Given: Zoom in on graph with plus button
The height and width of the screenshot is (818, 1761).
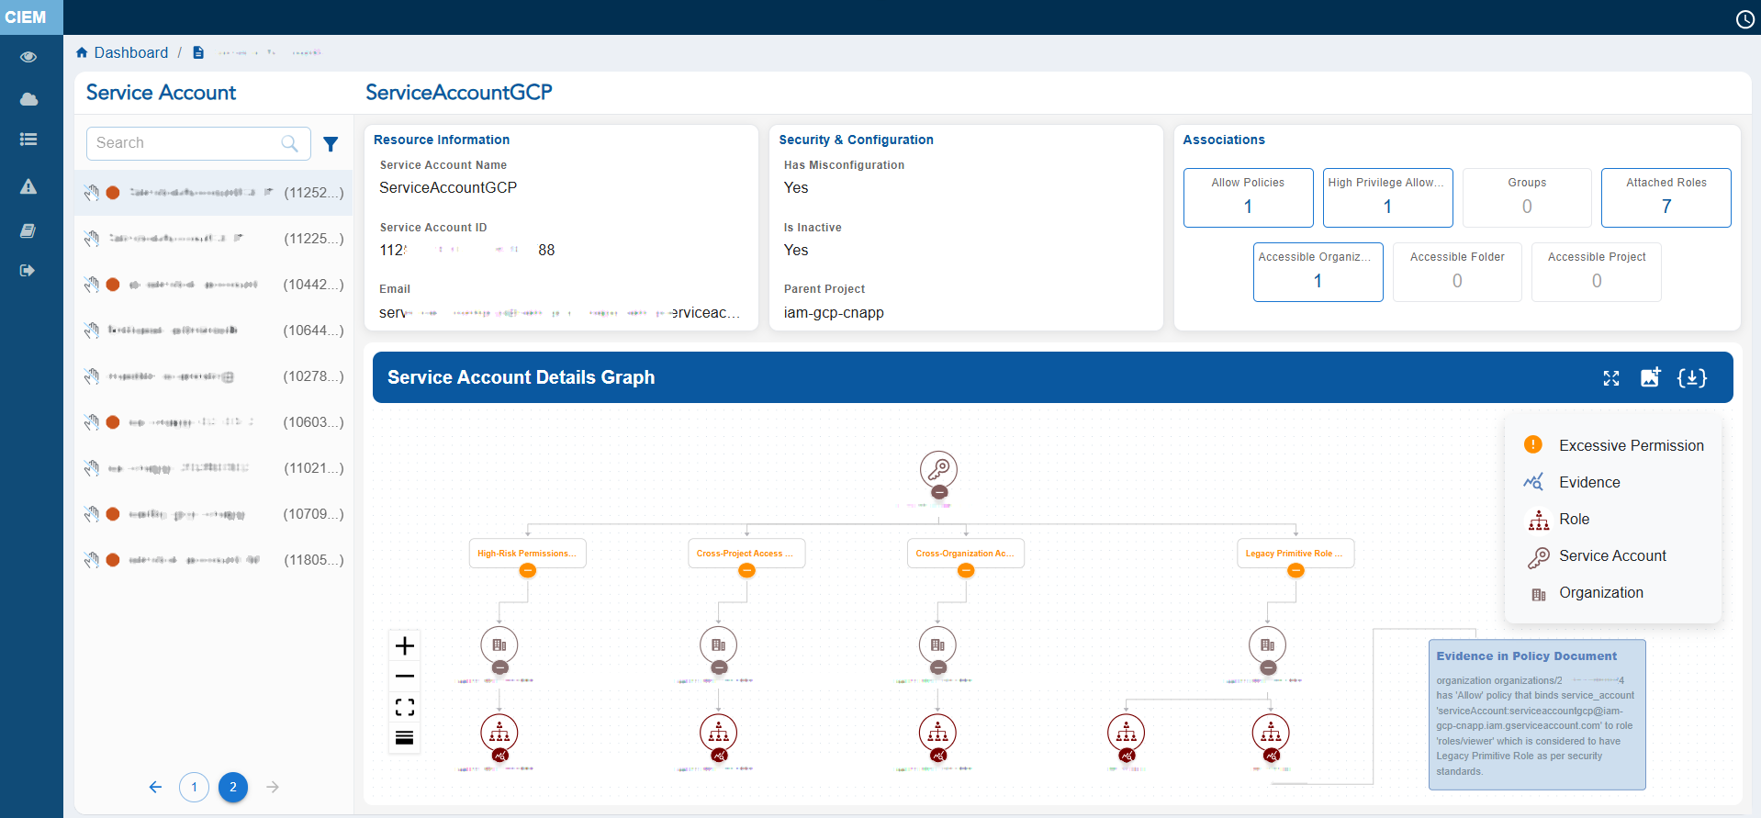Looking at the screenshot, I should pyautogui.click(x=404, y=646).
